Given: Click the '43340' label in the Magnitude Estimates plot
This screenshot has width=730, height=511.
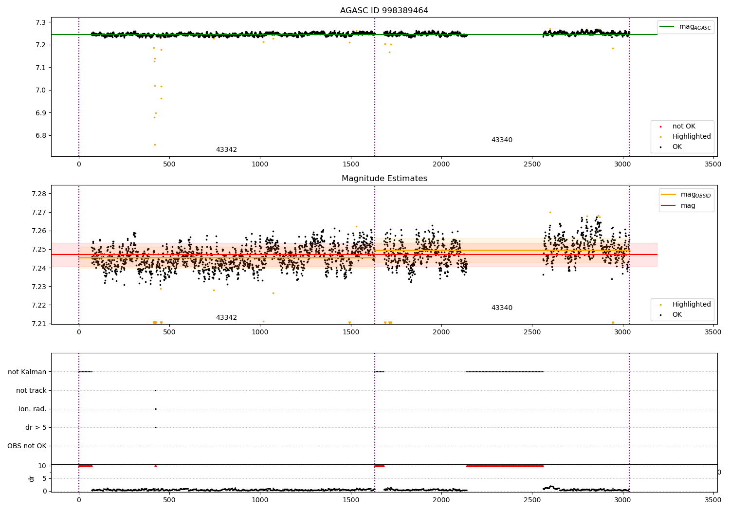Looking at the screenshot, I should [502, 308].
